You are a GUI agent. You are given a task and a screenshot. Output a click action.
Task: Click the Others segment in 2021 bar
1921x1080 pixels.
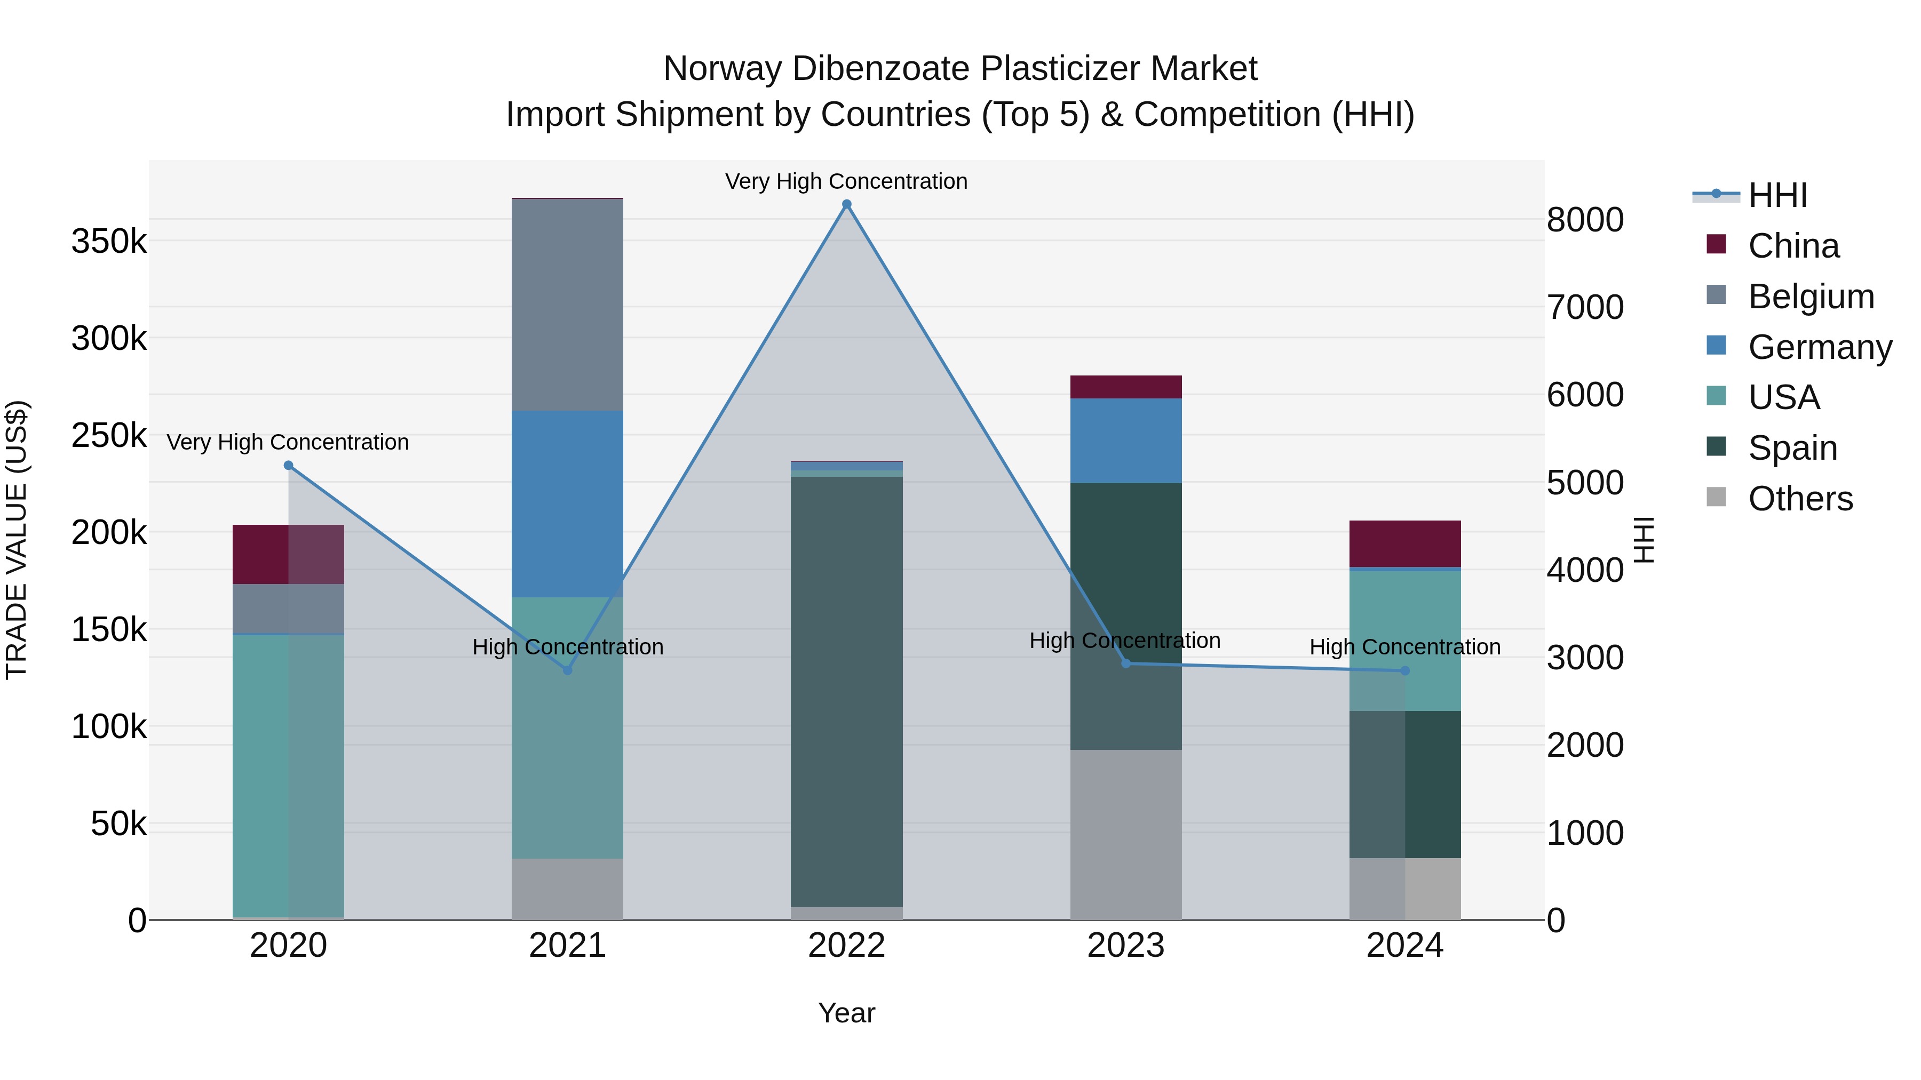point(568,889)
